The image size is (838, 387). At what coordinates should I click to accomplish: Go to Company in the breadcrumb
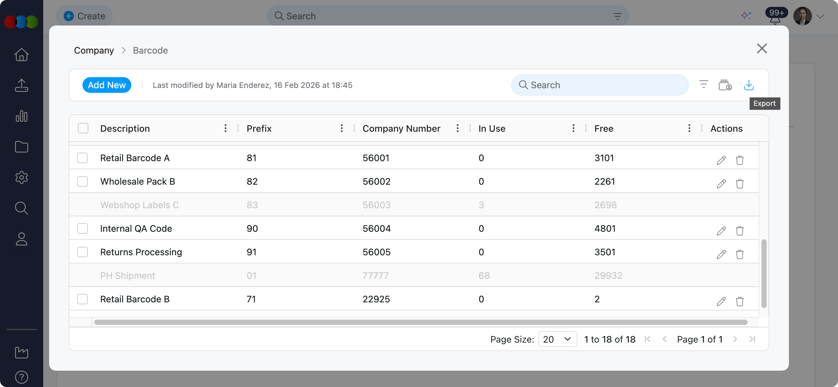click(94, 50)
